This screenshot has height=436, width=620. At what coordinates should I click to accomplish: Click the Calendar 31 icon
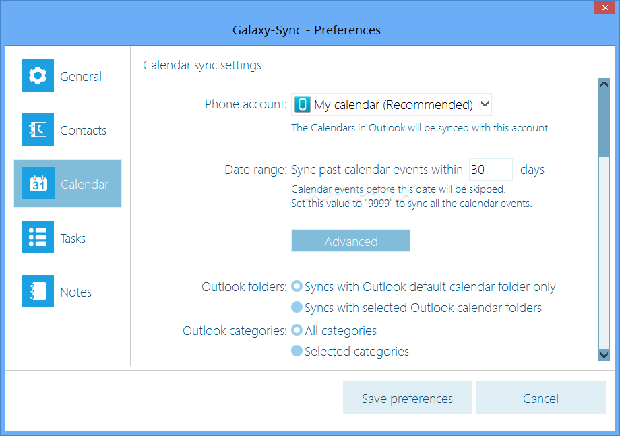38,183
